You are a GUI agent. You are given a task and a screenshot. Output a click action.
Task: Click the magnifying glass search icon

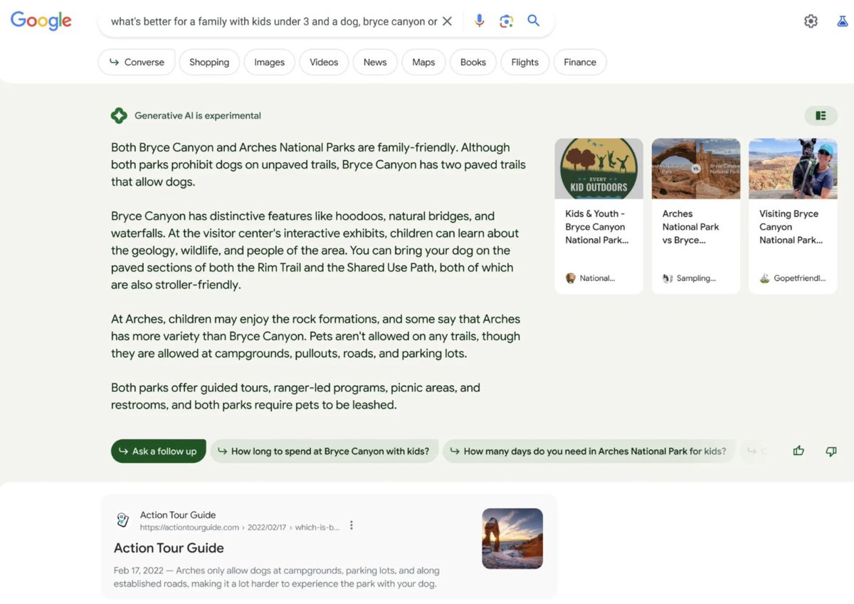click(533, 21)
